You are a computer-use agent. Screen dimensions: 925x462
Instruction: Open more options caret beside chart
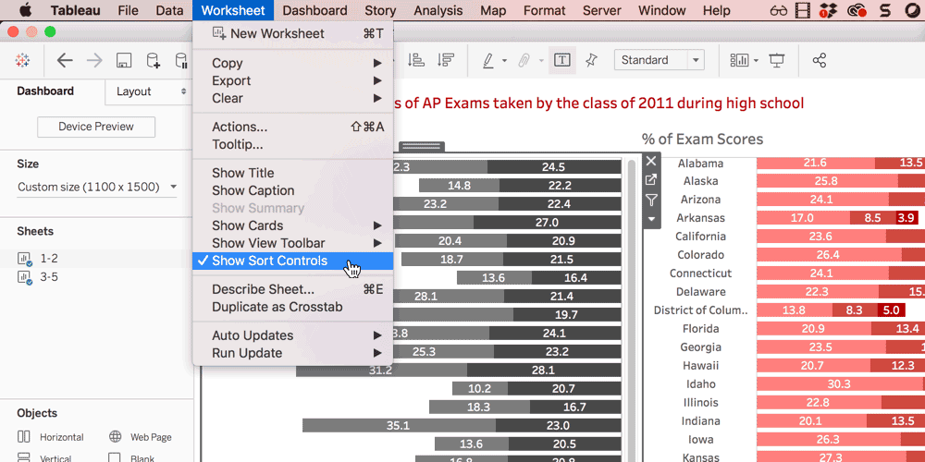pyautogui.click(x=651, y=219)
